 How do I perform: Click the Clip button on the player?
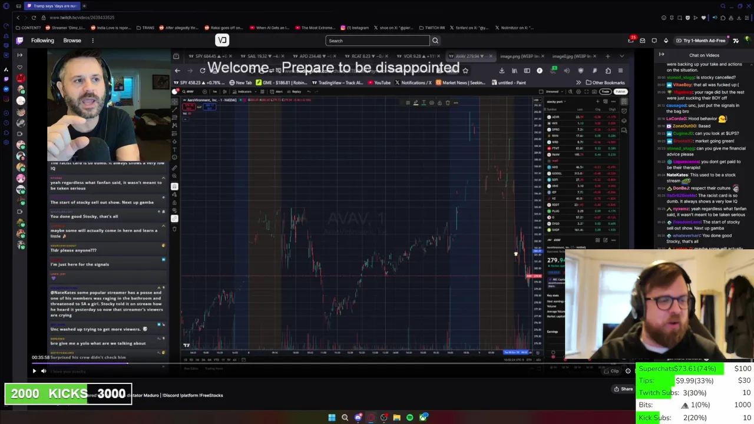point(612,371)
